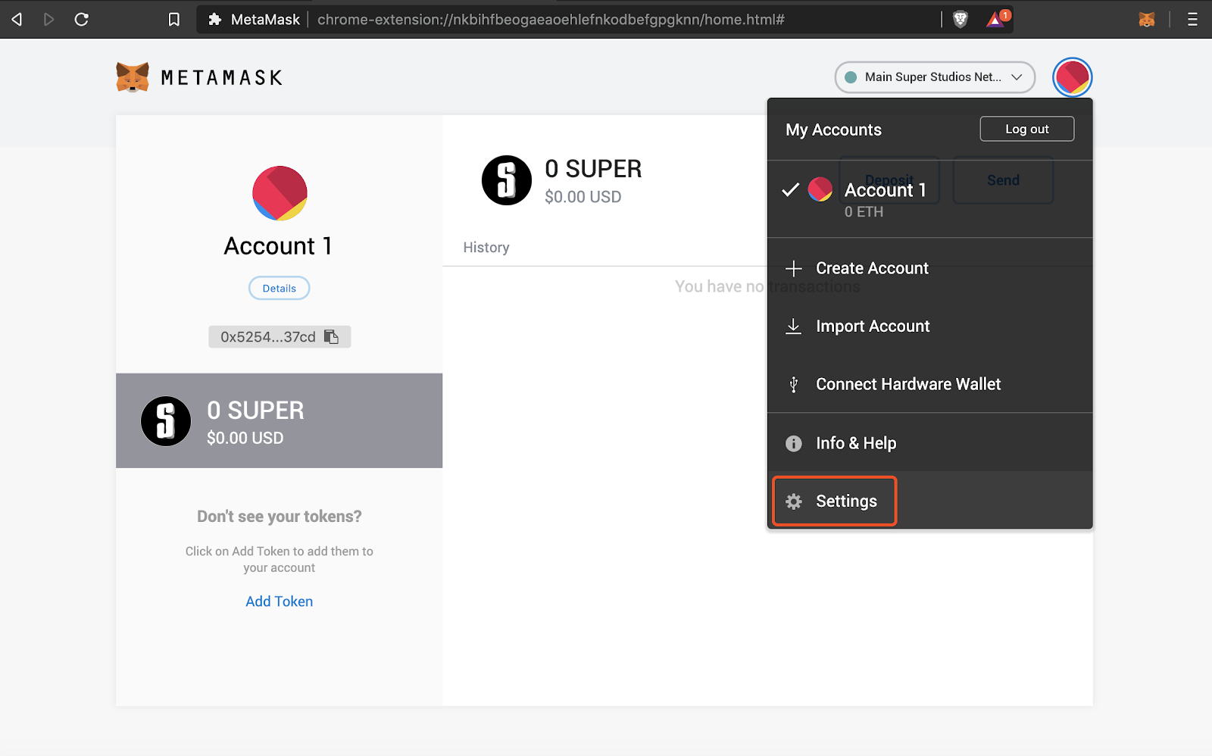Click the MetaMask fox logo

pyautogui.click(x=133, y=77)
